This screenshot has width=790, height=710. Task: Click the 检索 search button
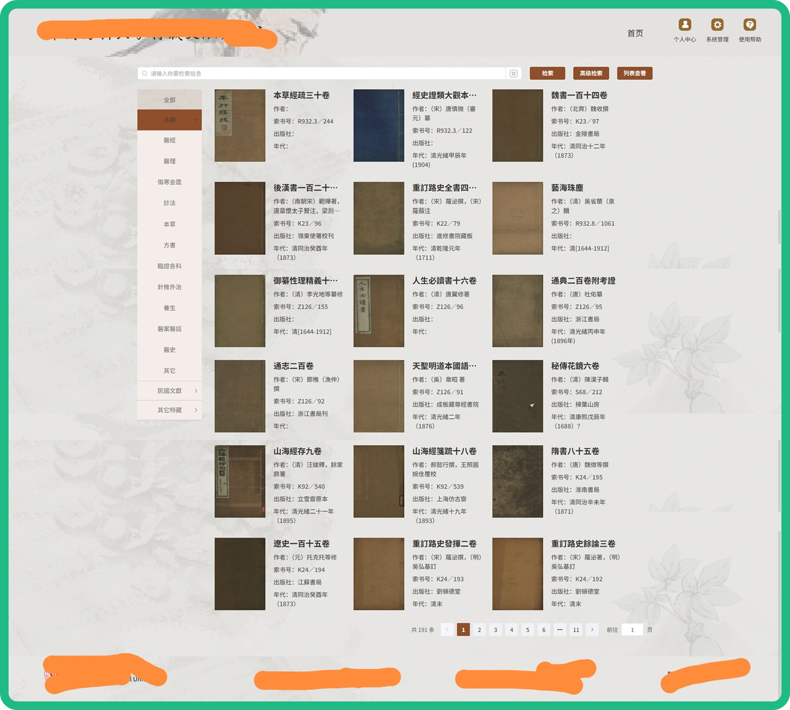click(547, 73)
